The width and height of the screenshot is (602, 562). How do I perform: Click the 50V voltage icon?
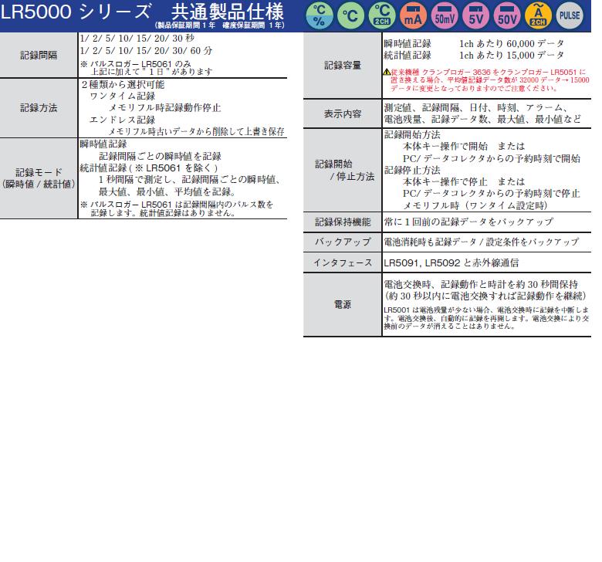pos(506,15)
